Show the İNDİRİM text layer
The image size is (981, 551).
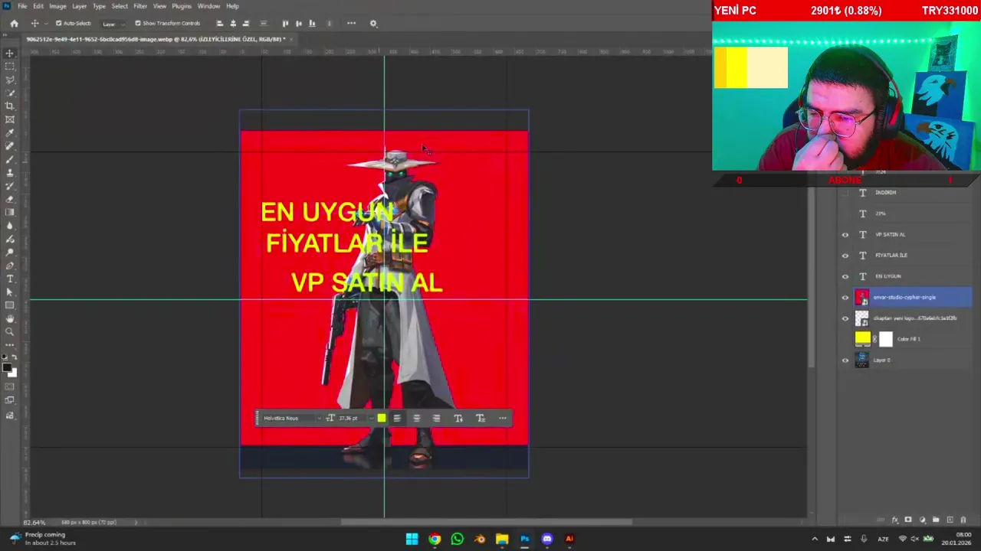[845, 193]
